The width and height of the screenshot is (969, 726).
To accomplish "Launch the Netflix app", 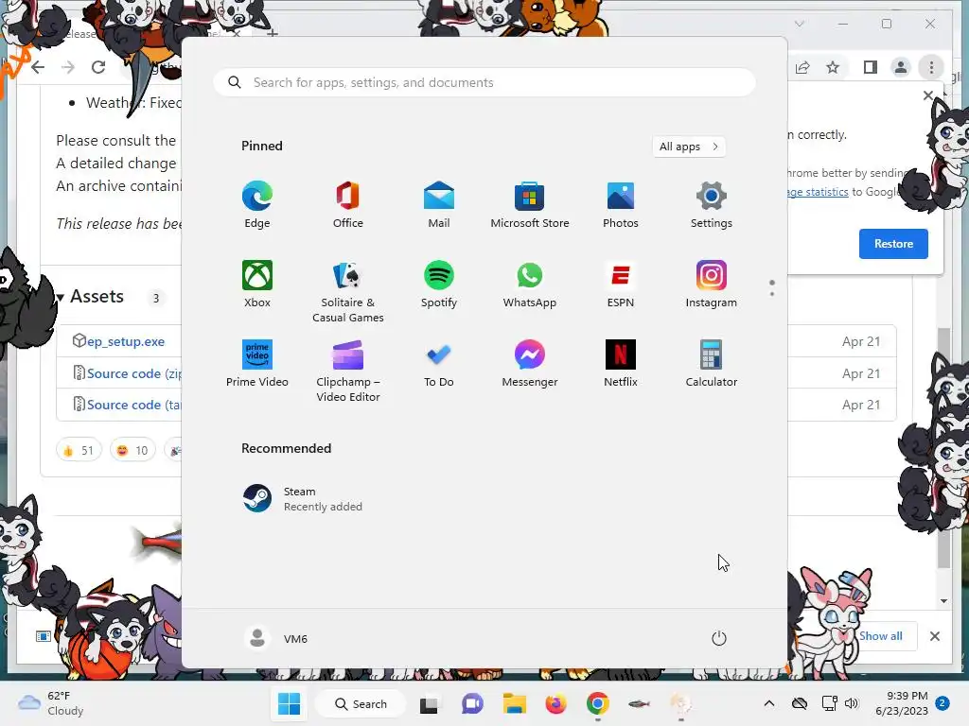I will tap(621, 364).
